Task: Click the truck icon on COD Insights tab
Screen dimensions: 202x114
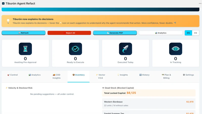Action: (54, 75)
